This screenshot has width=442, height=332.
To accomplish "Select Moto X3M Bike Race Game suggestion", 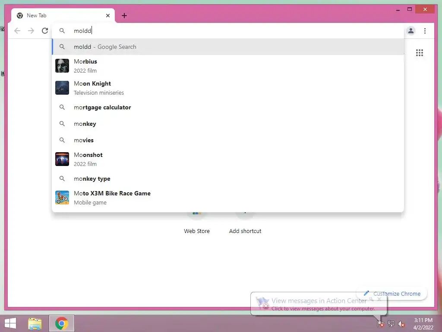I will [228, 198].
